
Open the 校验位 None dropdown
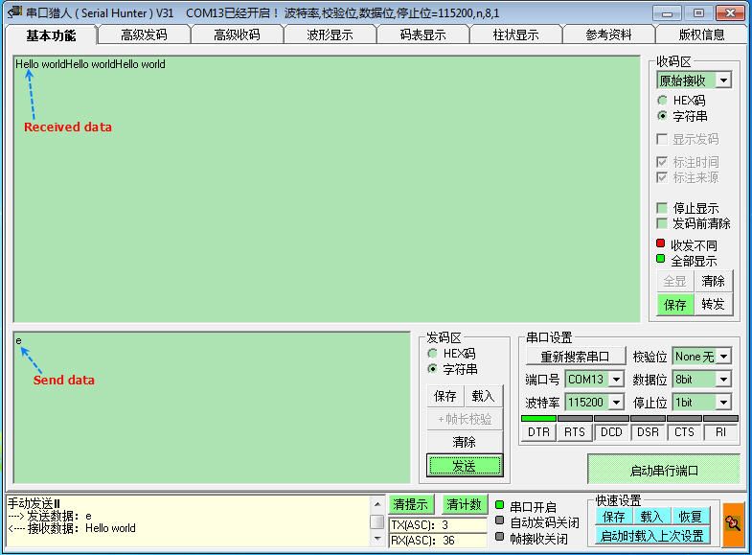[x=723, y=357]
